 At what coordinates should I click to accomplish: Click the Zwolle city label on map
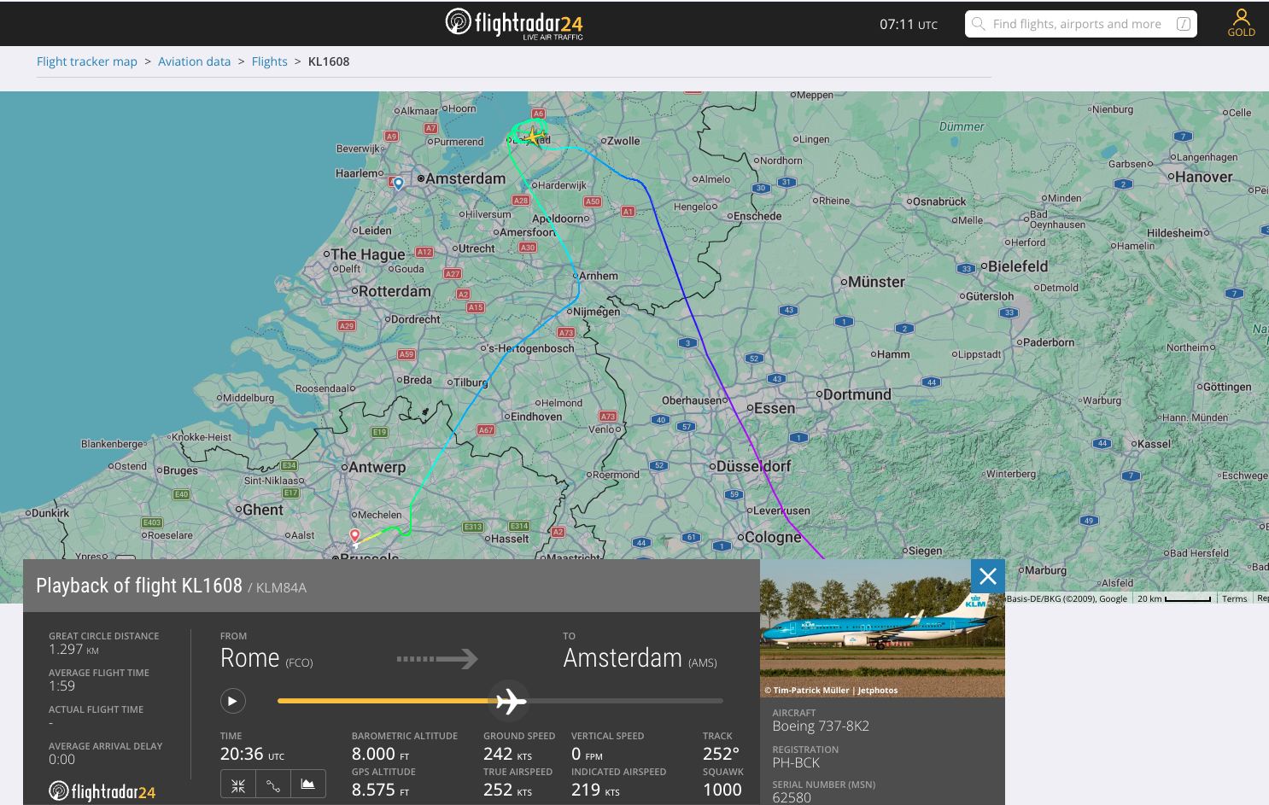(623, 141)
